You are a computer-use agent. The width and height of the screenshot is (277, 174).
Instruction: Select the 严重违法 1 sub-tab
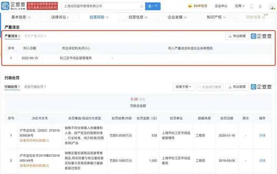click(12, 36)
